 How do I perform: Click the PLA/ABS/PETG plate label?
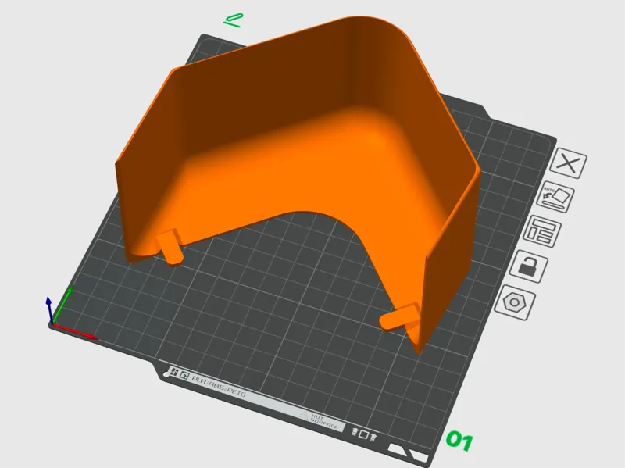(219, 385)
